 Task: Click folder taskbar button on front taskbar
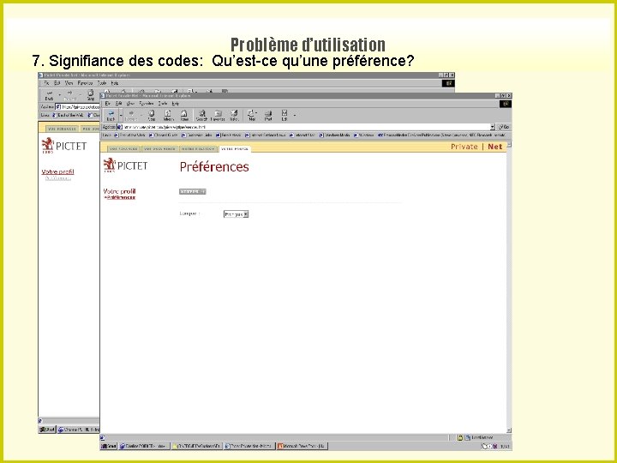point(197,446)
